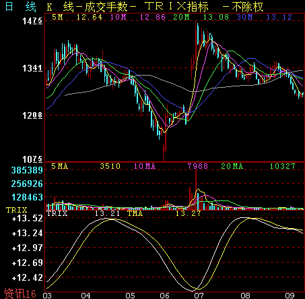This screenshot has width=305, height=299.
Task: Click the yellow TRIX label on left axis
Action: pos(16,210)
